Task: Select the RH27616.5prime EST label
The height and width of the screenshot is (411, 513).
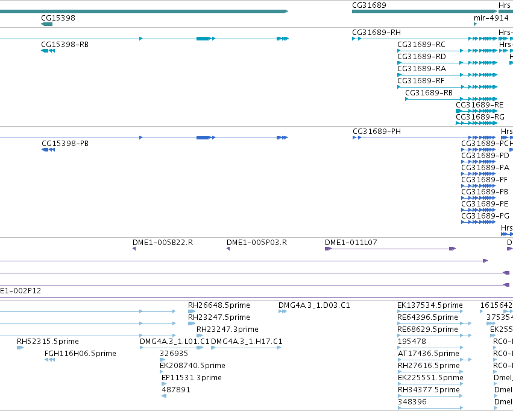Action: 429,366
